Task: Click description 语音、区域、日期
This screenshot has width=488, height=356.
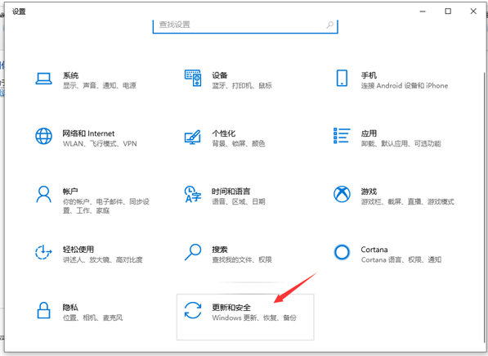Action: click(239, 201)
